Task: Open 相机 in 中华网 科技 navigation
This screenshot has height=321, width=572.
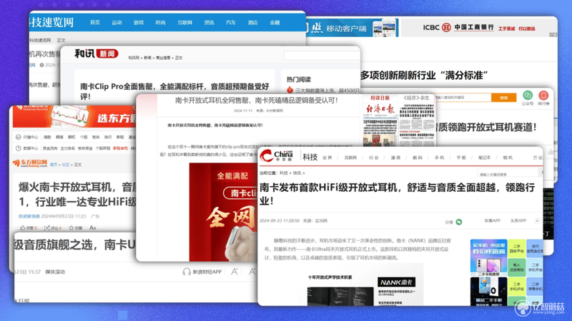Action: click(508, 158)
